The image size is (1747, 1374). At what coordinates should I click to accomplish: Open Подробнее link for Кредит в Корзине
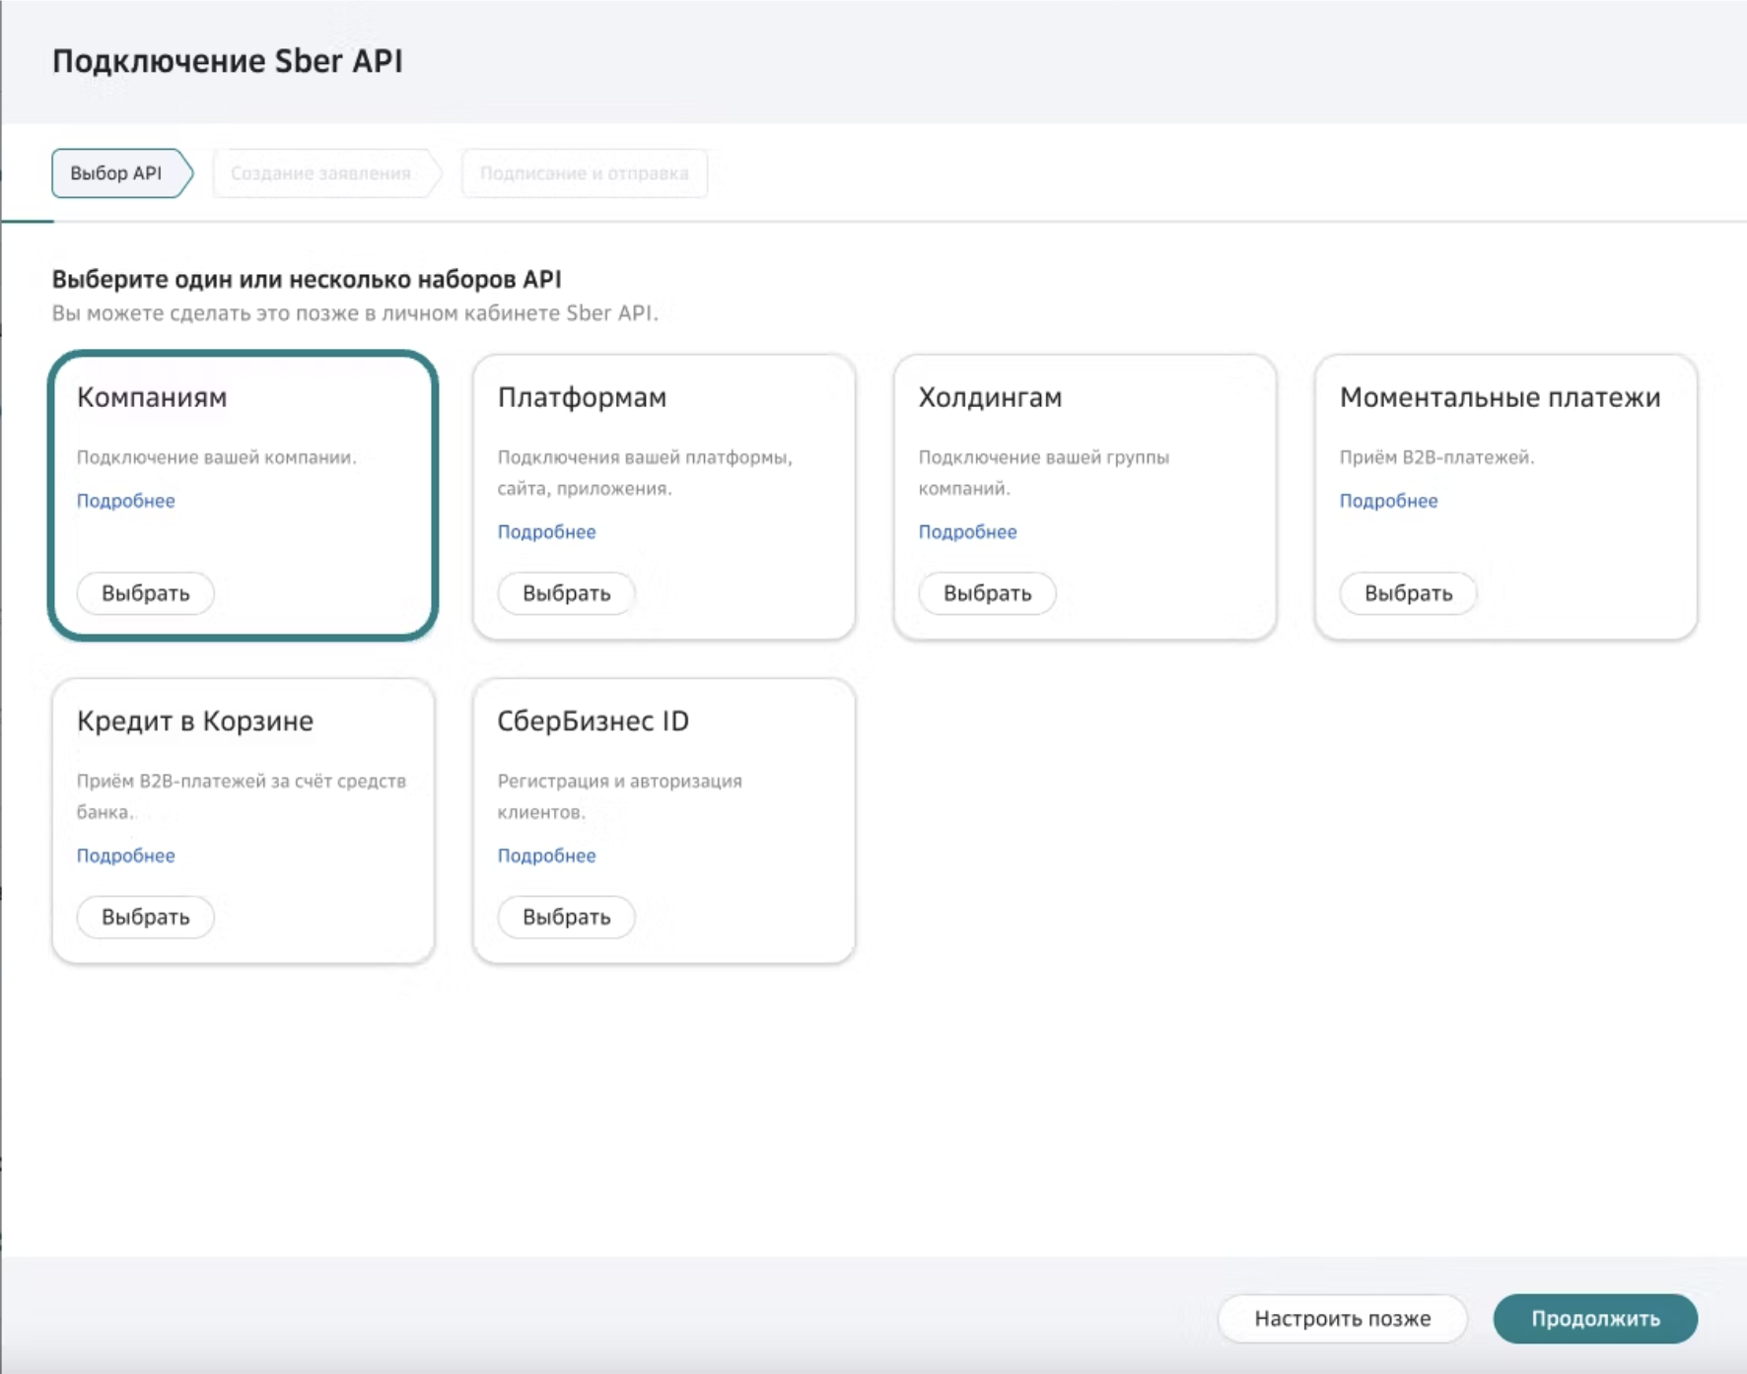pyautogui.click(x=126, y=856)
